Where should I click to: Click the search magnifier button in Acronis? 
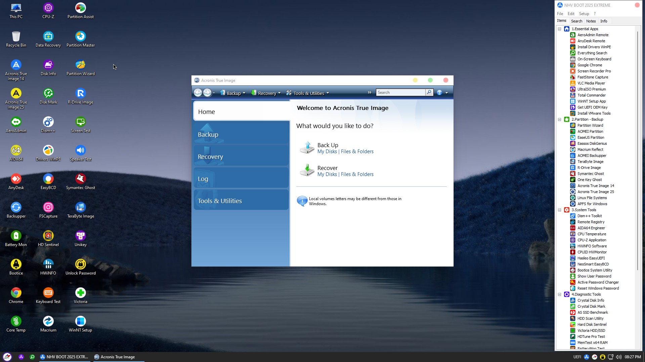tap(429, 93)
